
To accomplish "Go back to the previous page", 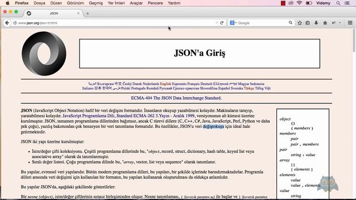I will pos(7,23).
